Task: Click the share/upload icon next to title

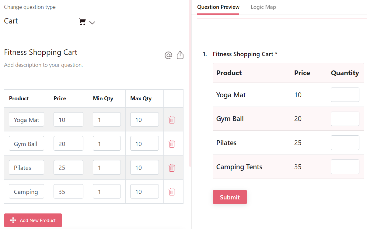Action: [x=180, y=55]
